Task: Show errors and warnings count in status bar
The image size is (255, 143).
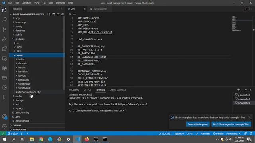Action: (x=13, y=133)
